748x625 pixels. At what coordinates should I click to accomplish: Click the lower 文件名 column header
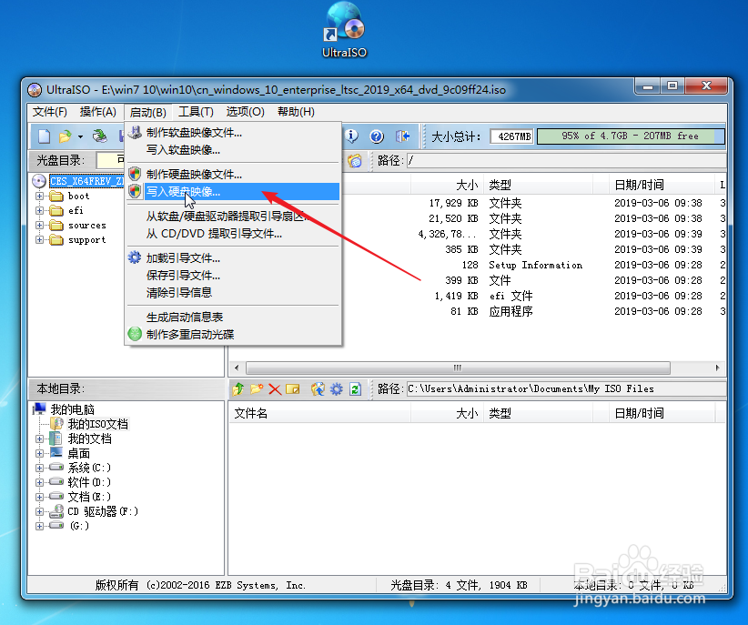[x=319, y=413]
